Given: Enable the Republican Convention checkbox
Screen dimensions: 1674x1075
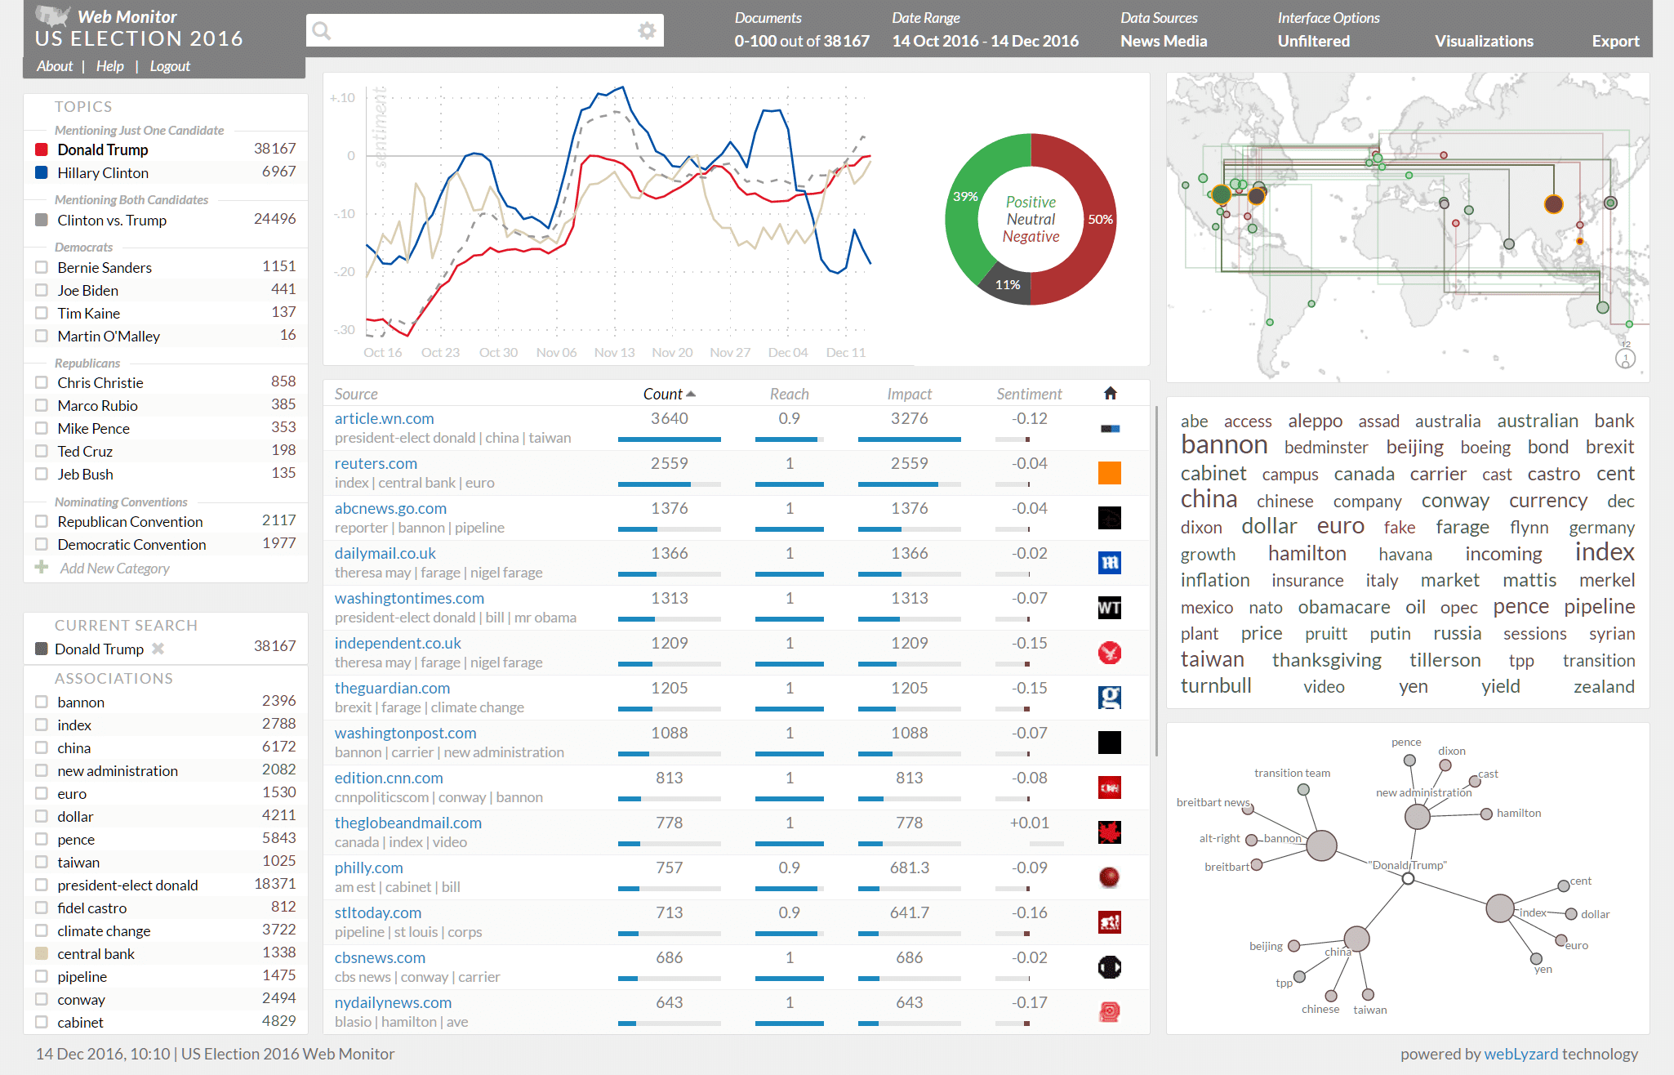Looking at the screenshot, I should coord(42,521).
